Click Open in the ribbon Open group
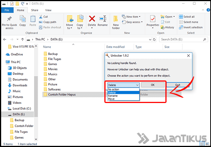Screen dimensions: 211x147 (x=168, y=17)
